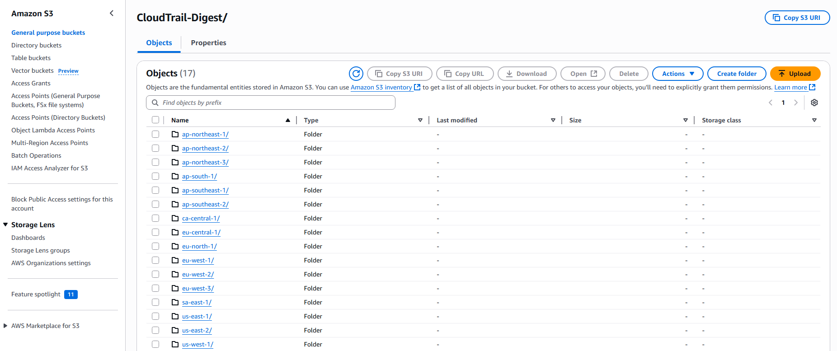This screenshot has width=837, height=351.
Task: Click the folder icon for us-east-1/
Action: coord(175,316)
